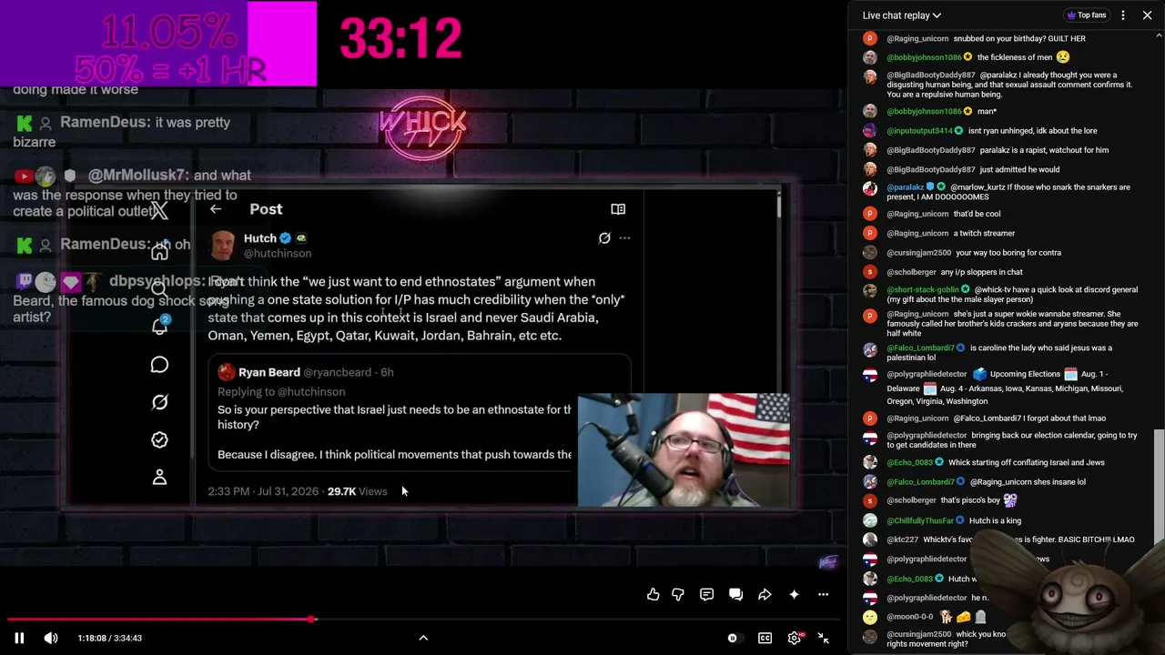
Task: Click avatar beside "the fickleness of men" message
Action: (x=870, y=57)
